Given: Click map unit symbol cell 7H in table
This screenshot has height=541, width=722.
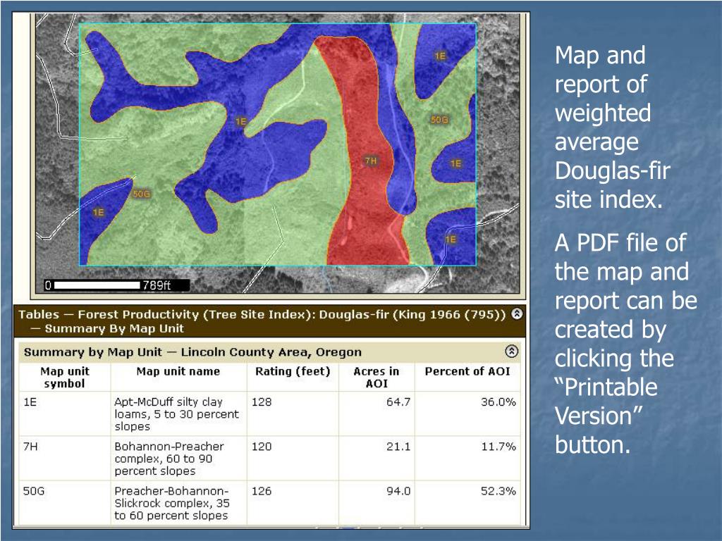Looking at the screenshot, I should [30, 447].
